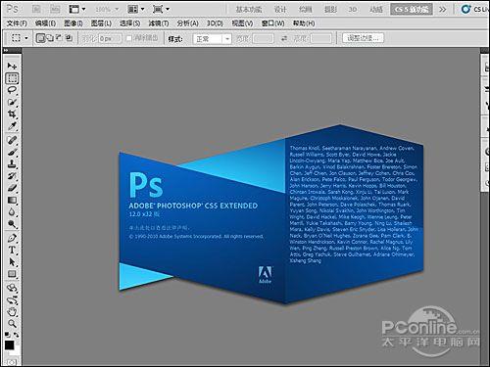Select the Spot Healing Brush tool
The image size is (490, 367).
point(12,140)
